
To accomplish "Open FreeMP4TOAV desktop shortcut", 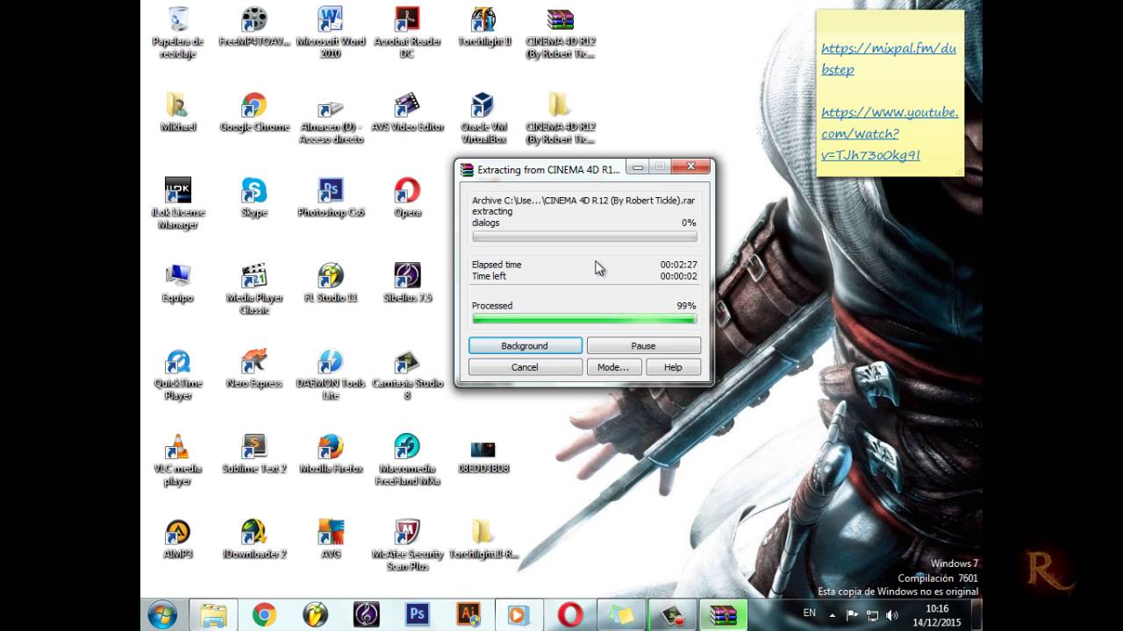I will click(x=254, y=26).
